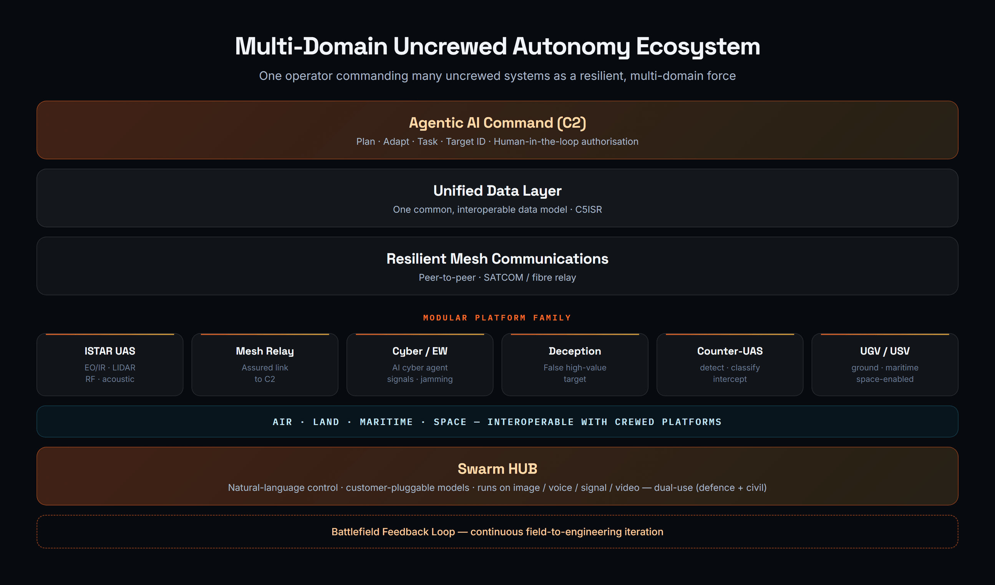
Task: Click "Natural-language control" description line
Action: click(x=497, y=488)
